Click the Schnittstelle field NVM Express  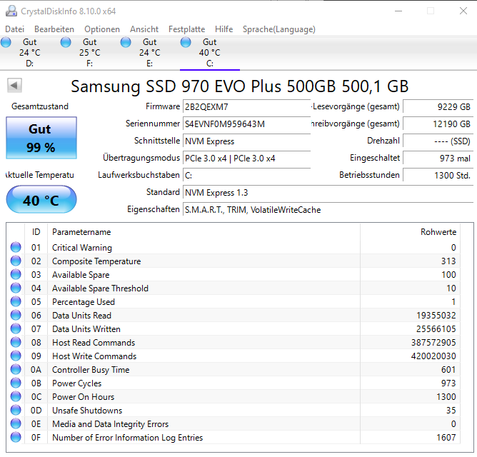[x=247, y=141]
